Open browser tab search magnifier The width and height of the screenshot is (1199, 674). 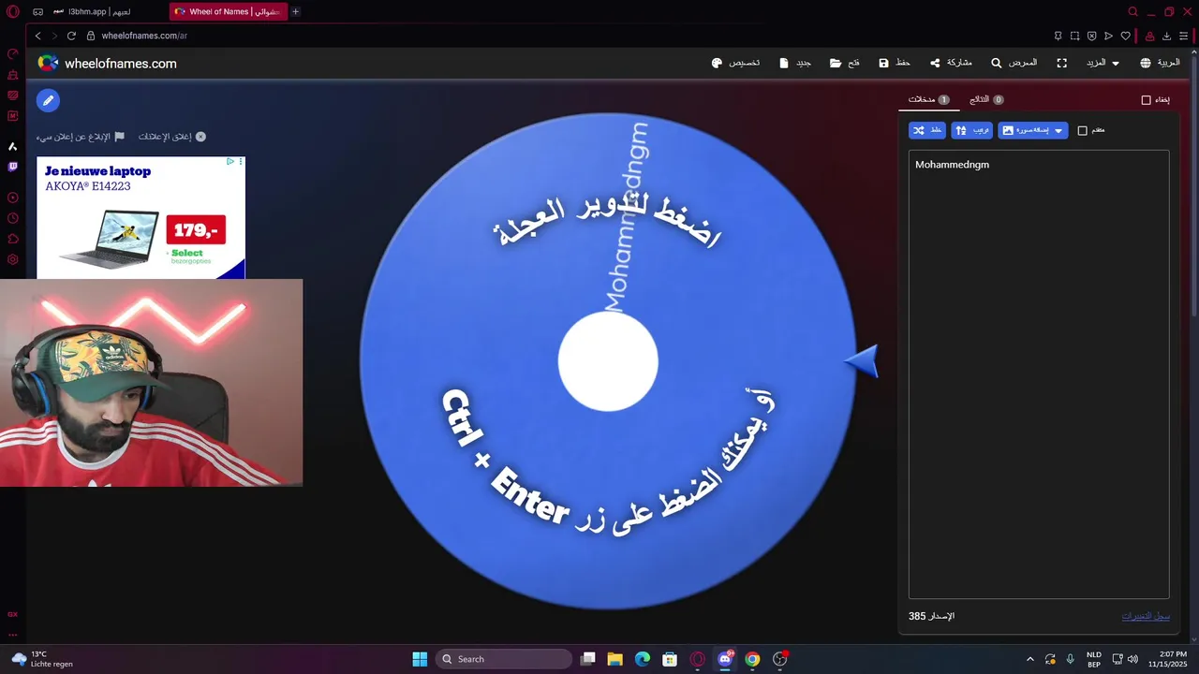[1132, 11]
